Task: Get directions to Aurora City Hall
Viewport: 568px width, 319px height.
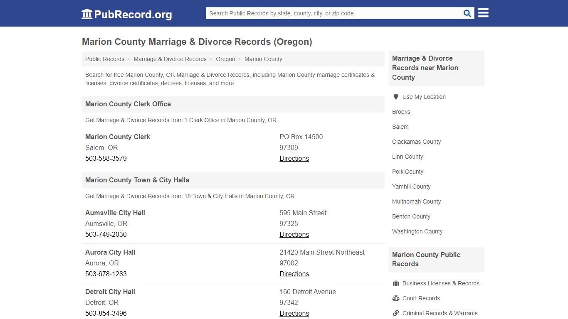Action: tap(294, 274)
